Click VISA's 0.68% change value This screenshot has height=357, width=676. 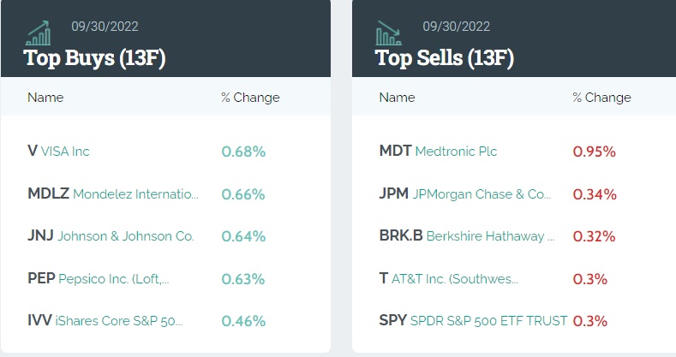click(x=243, y=152)
